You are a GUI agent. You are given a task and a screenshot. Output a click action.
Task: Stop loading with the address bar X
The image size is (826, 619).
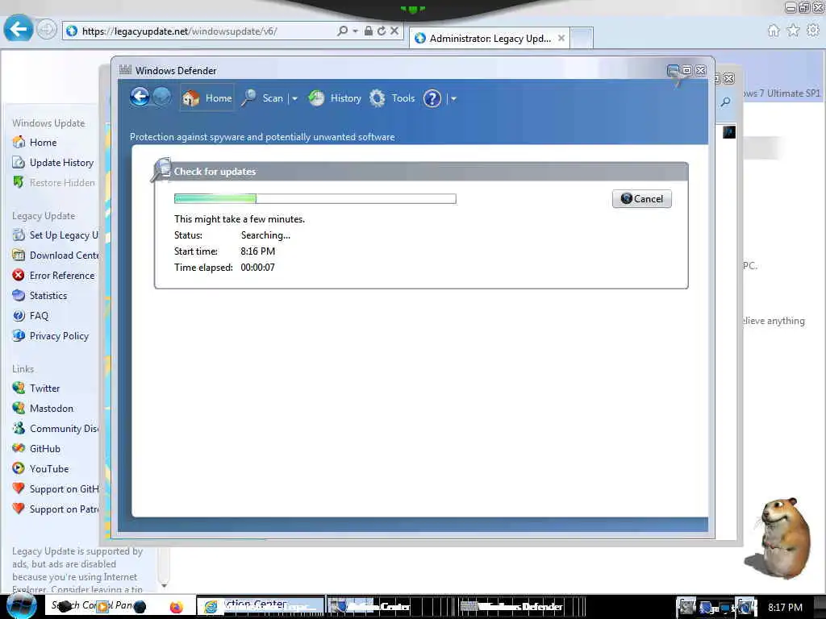[x=394, y=31]
